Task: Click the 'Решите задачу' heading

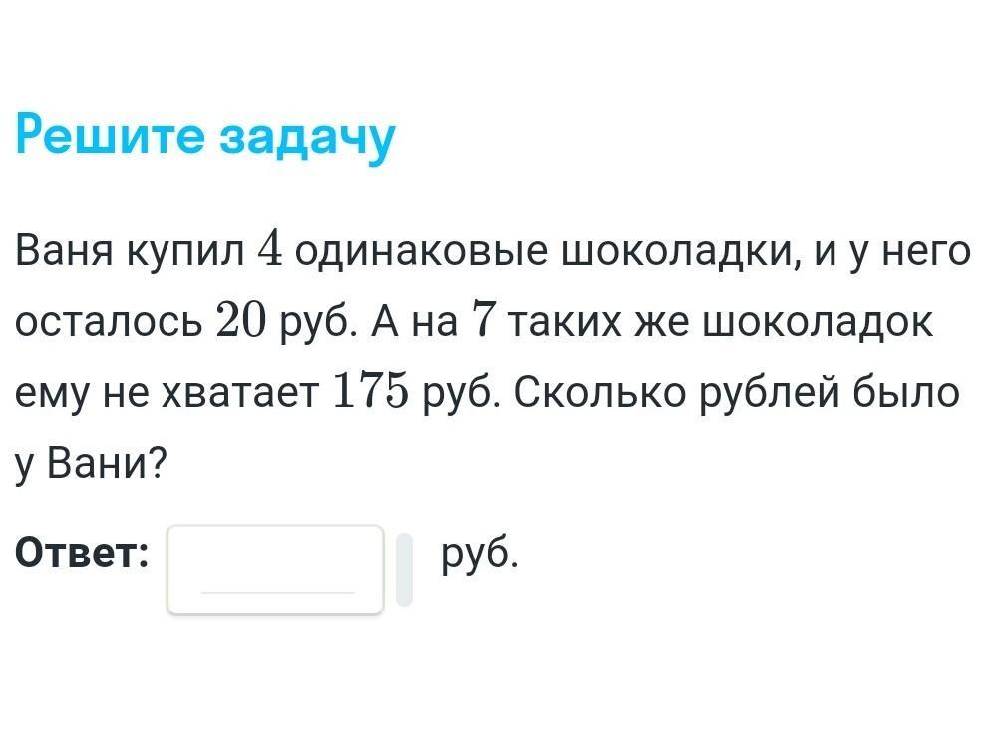Action: 205,136
